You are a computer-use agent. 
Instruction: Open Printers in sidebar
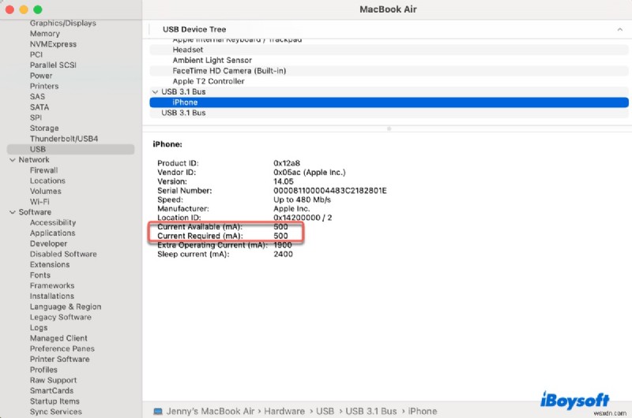44,86
